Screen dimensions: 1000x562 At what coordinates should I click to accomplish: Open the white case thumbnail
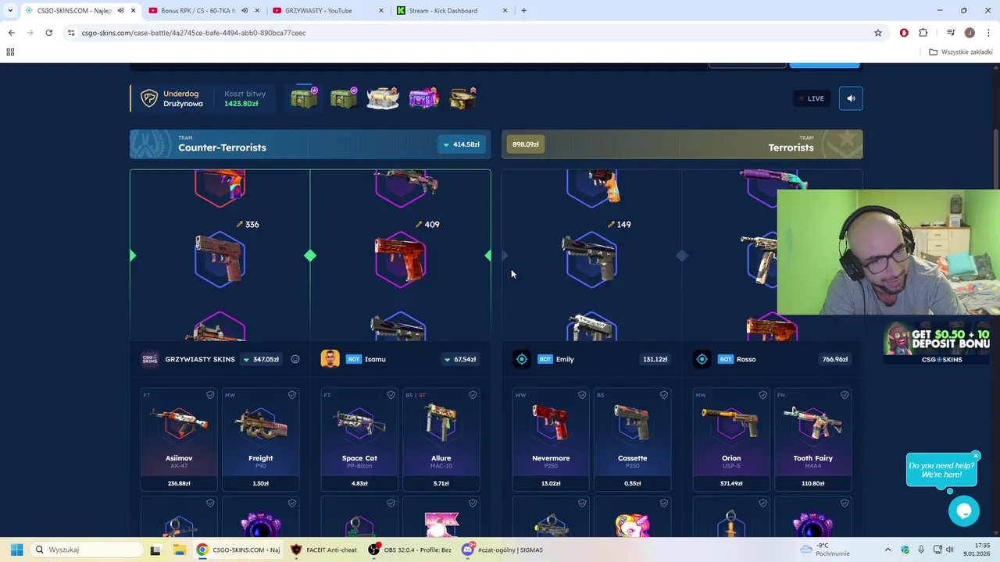[383, 98]
